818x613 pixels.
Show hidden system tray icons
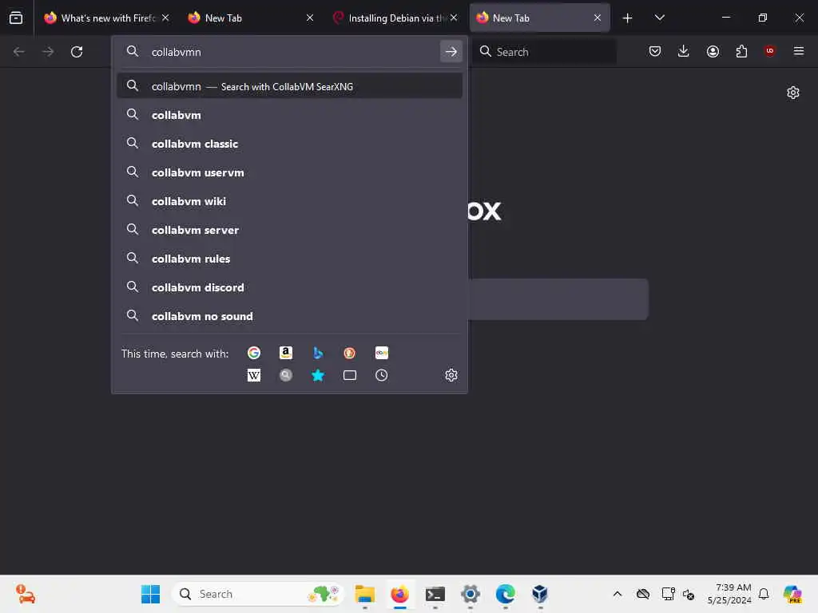pos(617,594)
